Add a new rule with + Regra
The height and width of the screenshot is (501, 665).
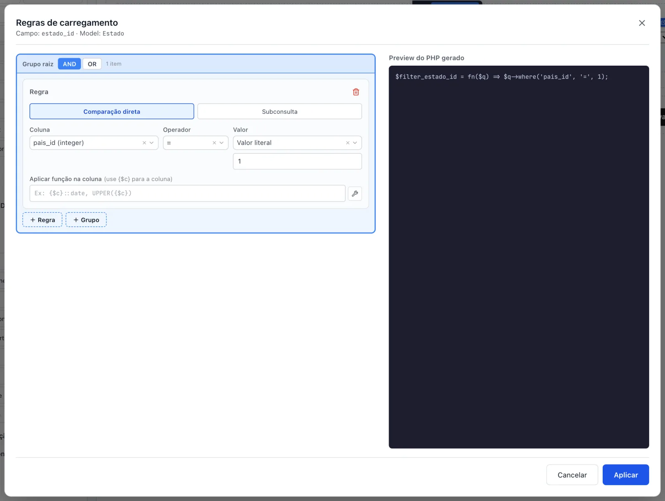42,220
